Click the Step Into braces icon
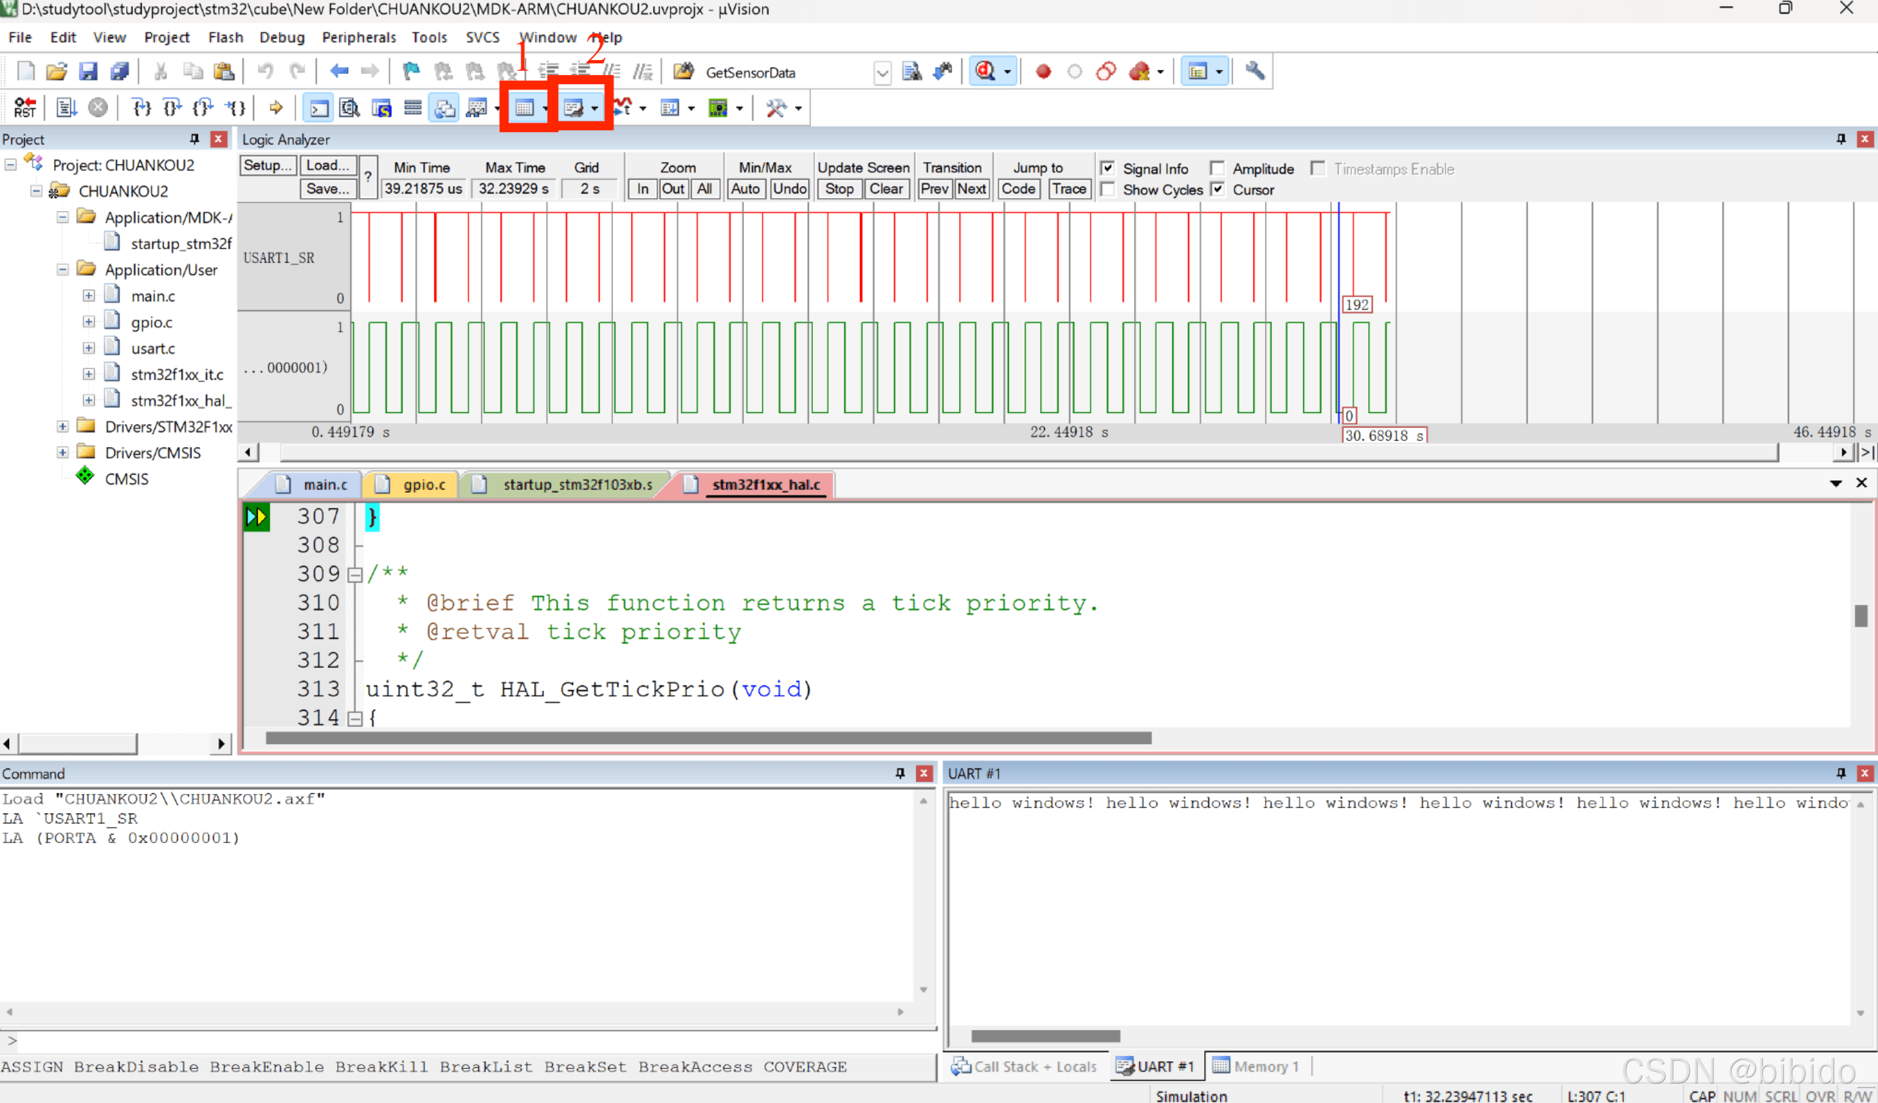The image size is (1878, 1103). (x=141, y=108)
